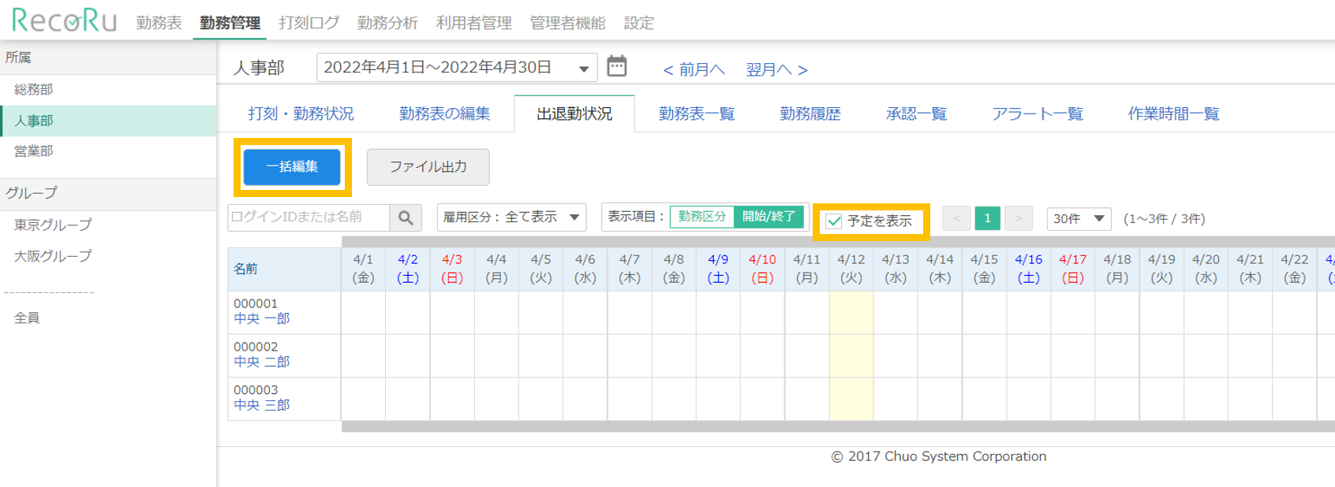Switch display item to 勤務区分
The width and height of the screenshot is (1335, 487).
click(701, 217)
